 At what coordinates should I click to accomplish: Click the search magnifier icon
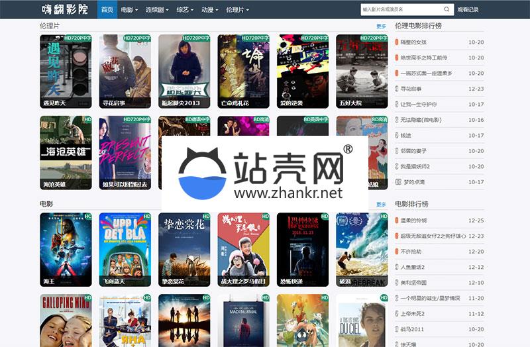tap(447, 9)
